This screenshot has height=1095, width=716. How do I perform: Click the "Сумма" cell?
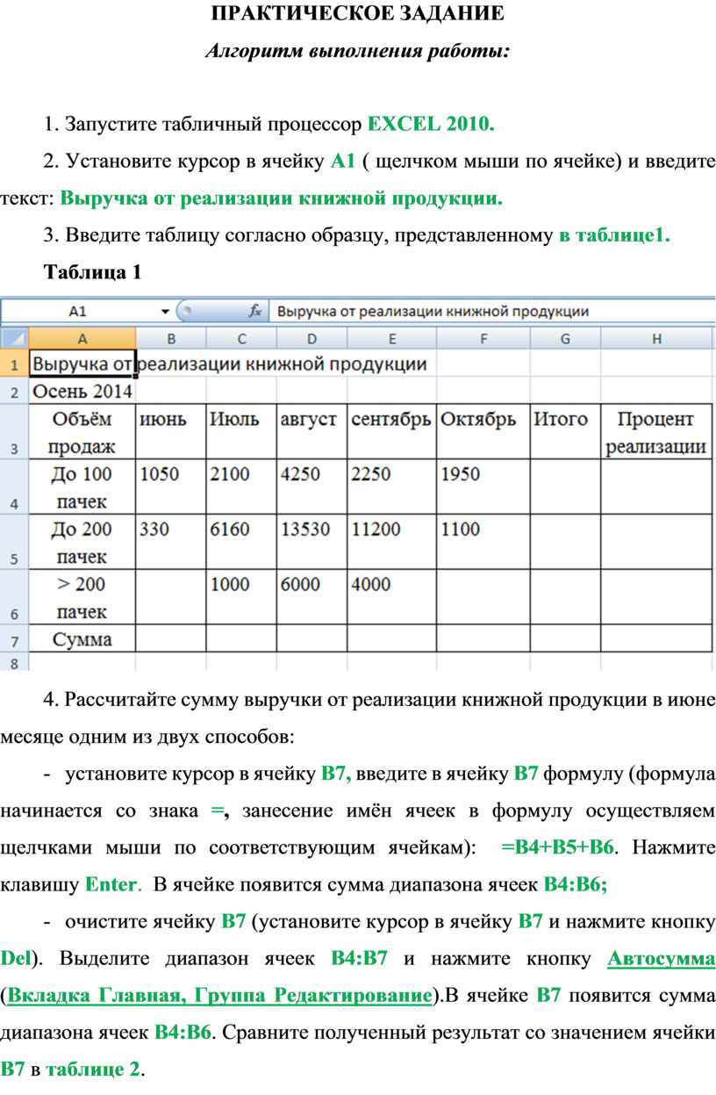(82, 638)
